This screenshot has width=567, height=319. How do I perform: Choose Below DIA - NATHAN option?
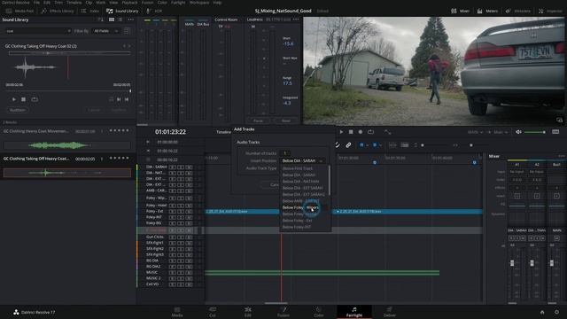click(300, 182)
